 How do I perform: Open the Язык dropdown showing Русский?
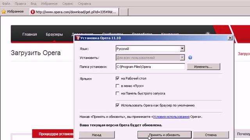tap(150, 49)
